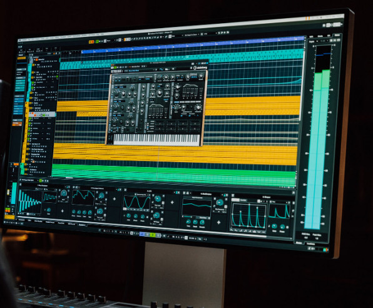Click the plus slot right of the jagged-curve modulator
The height and width of the screenshot is (308, 373).
115,198
